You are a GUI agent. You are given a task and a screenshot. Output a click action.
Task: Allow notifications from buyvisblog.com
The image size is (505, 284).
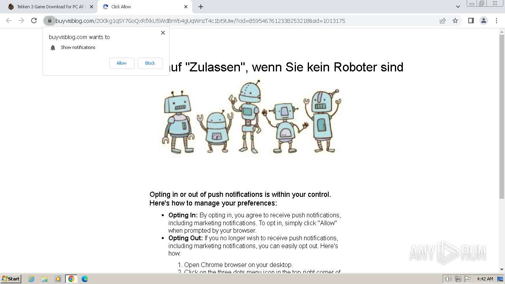click(122, 63)
